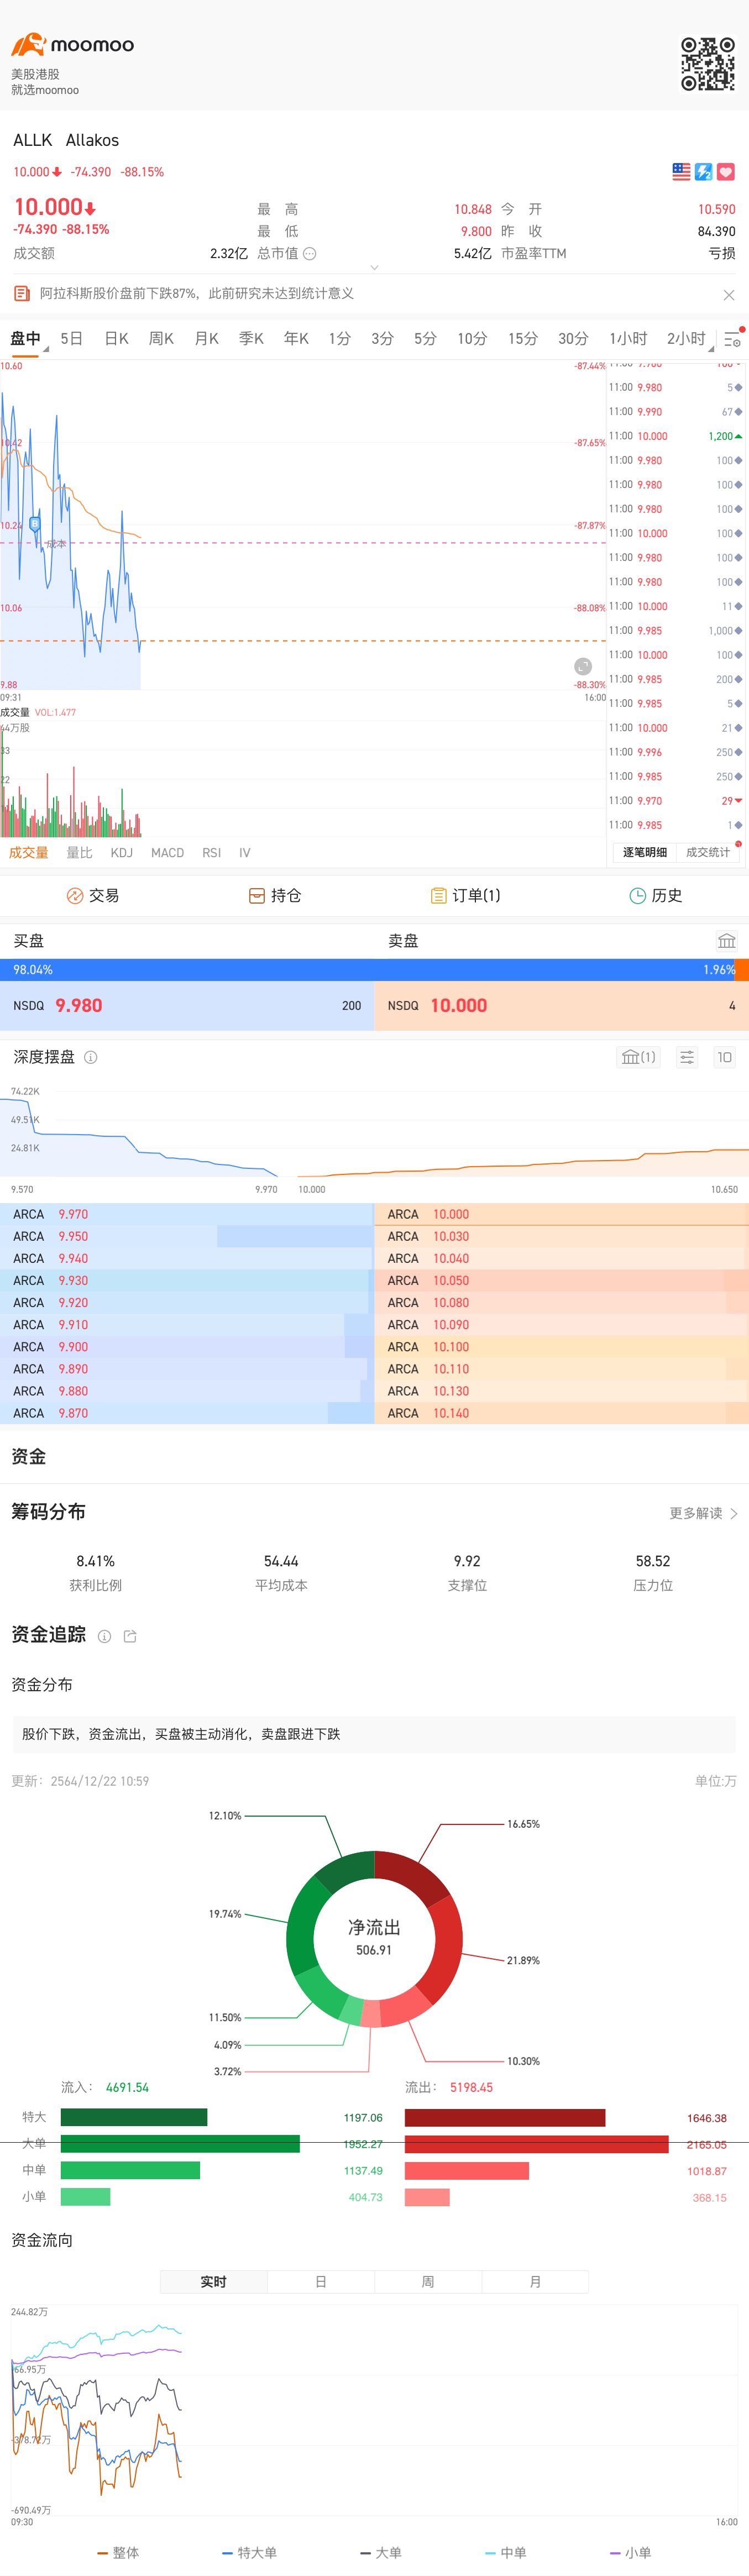
Task: Tap the 特大 inflow green bar
Action: coord(134,2118)
